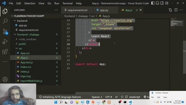Switch to the requirements.txt tab
The image size is (186, 105).
click(77, 10)
